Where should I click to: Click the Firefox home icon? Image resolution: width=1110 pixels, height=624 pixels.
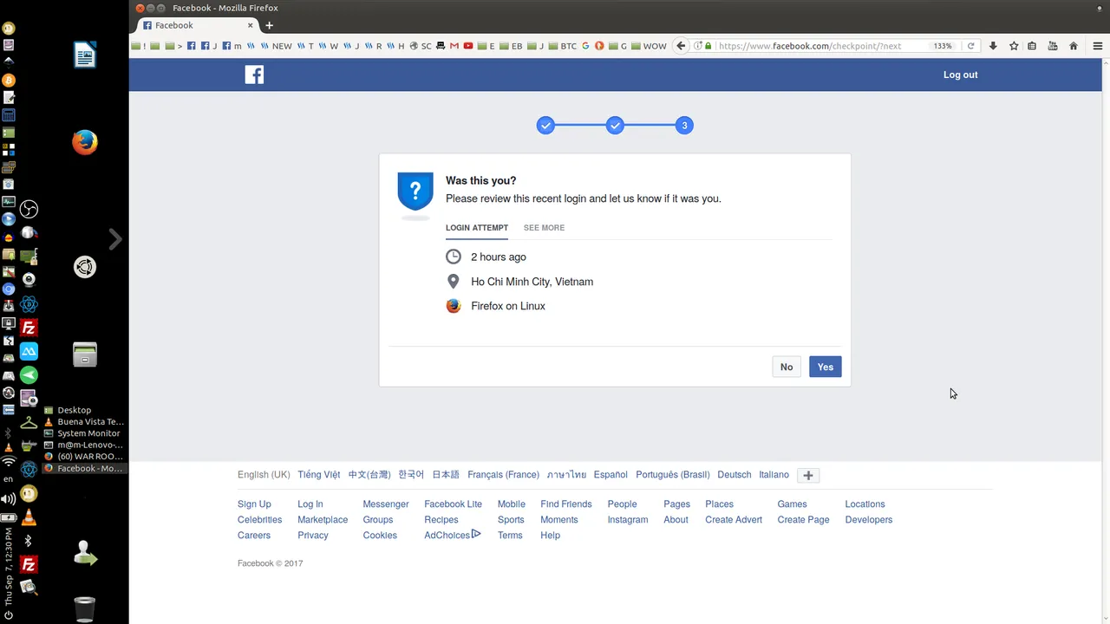coord(1074,46)
